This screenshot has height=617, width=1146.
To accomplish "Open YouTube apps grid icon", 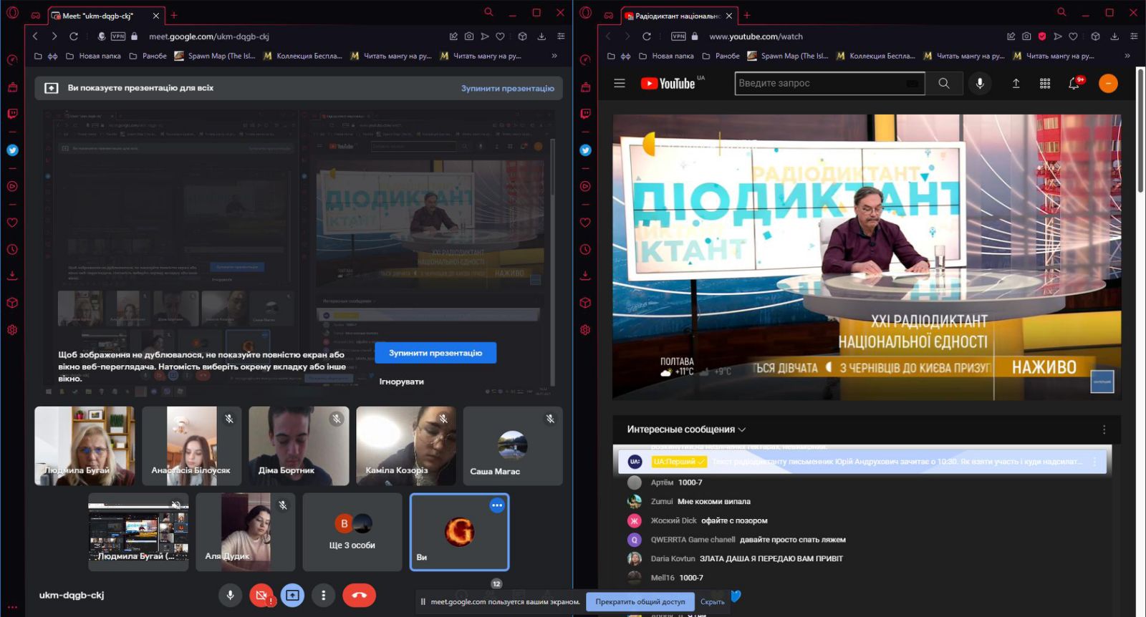I will 1045,84.
